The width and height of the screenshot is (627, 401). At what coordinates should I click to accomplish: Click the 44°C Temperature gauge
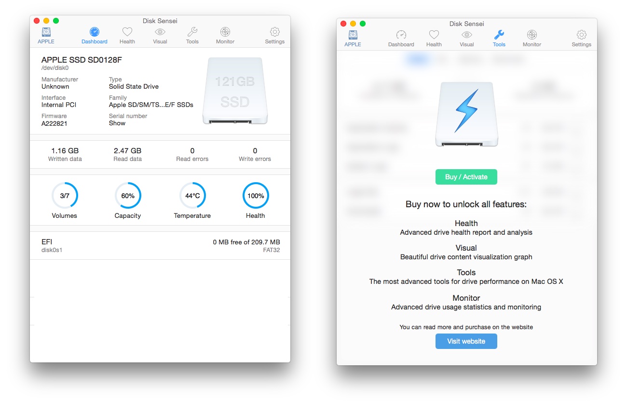[x=192, y=196]
